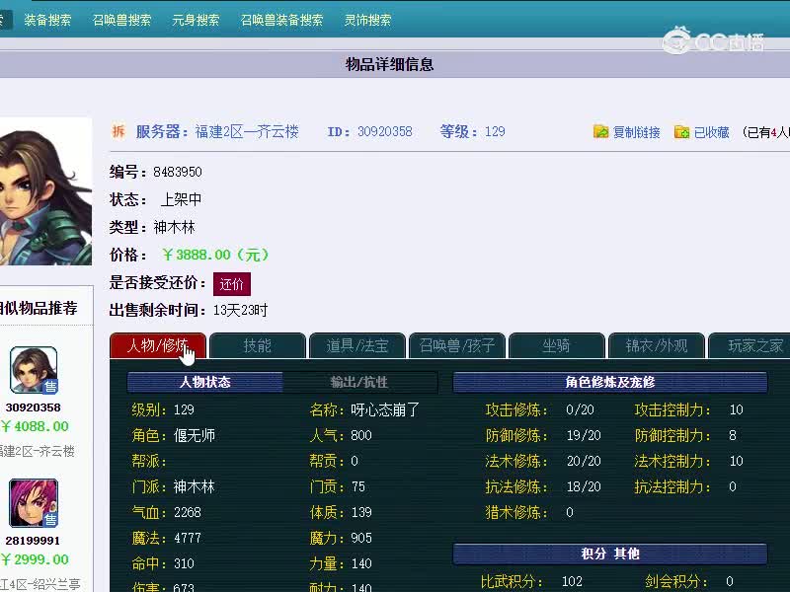Open 召唤兽搜索 in the top navigation

[x=121, y=20]
